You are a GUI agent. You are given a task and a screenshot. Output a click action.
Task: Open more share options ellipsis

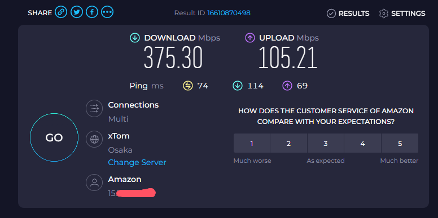tap(107, 12)
